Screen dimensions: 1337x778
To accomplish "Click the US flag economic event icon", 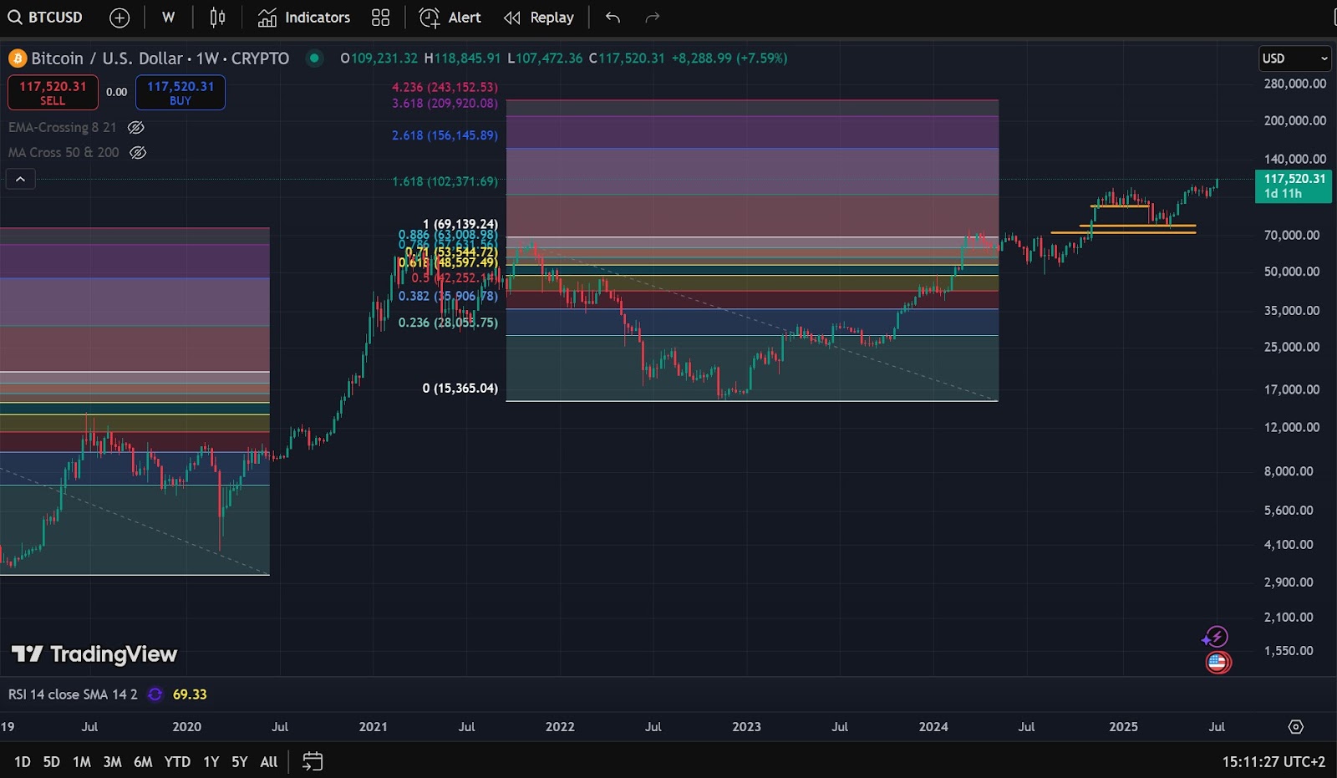I will [1218, 663].
